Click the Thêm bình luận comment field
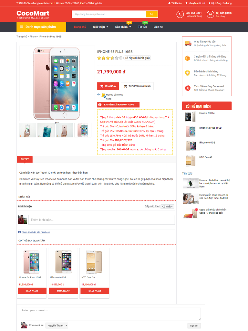248x331 pixels. (x=102, y=220)
